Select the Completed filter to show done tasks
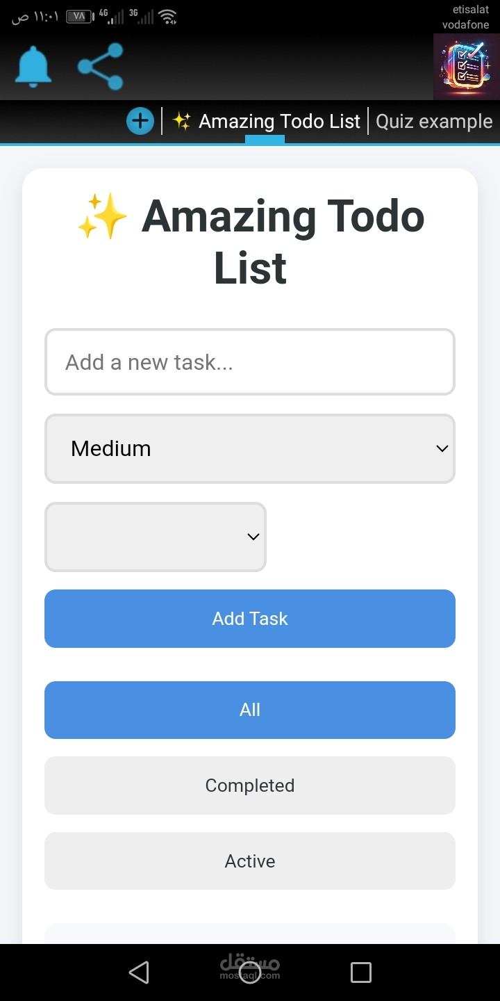500x1001 pixels. [250, 785]
